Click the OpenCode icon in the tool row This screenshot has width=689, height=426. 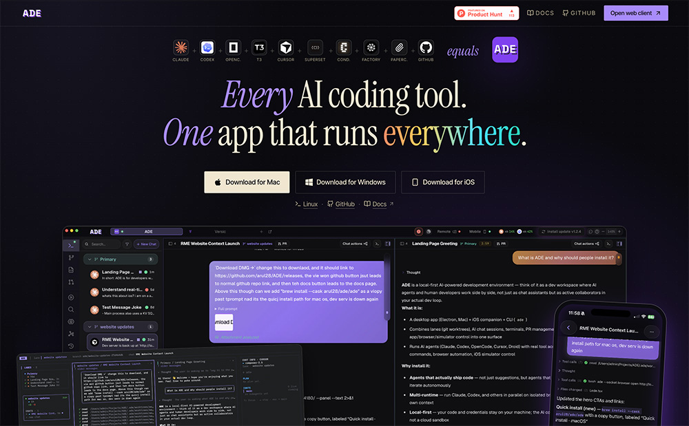[x=234, y=47]
